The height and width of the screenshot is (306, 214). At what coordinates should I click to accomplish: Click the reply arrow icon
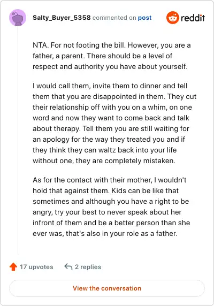pyautogui.click(x=68, y=266)
